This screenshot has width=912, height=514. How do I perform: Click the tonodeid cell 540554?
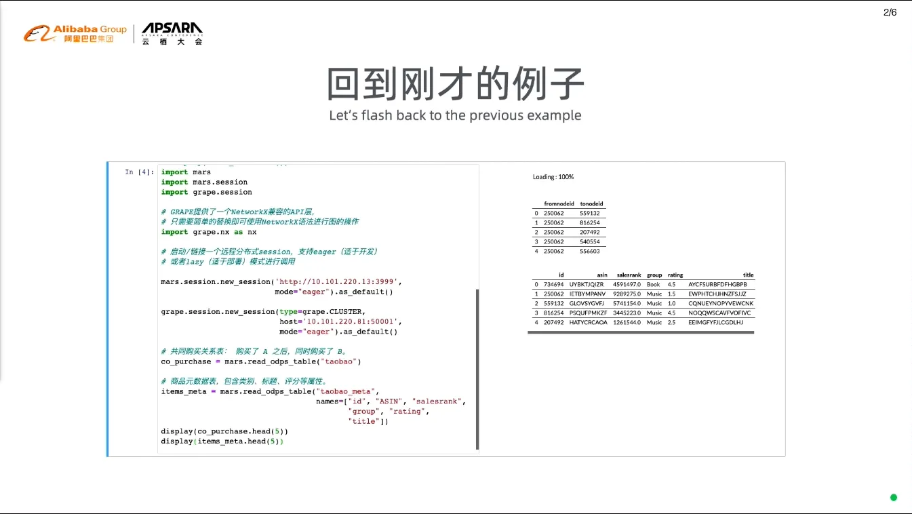(590, 241)
